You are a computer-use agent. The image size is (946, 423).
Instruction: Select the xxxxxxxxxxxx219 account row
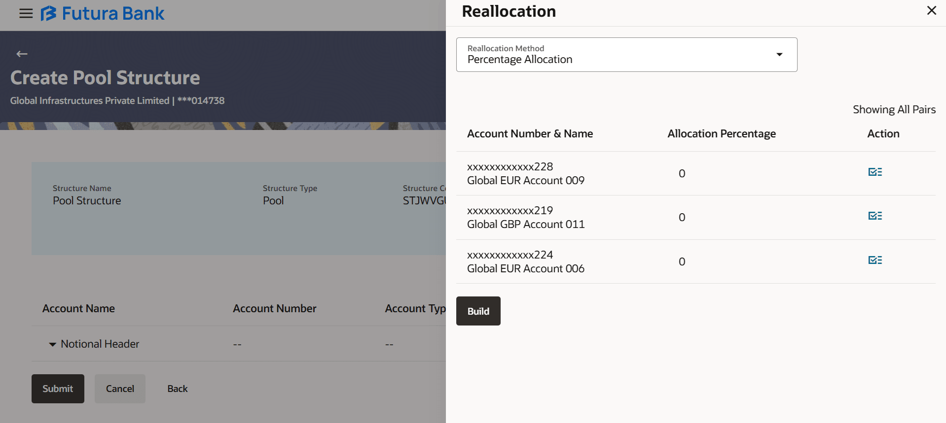pos(695,217)
